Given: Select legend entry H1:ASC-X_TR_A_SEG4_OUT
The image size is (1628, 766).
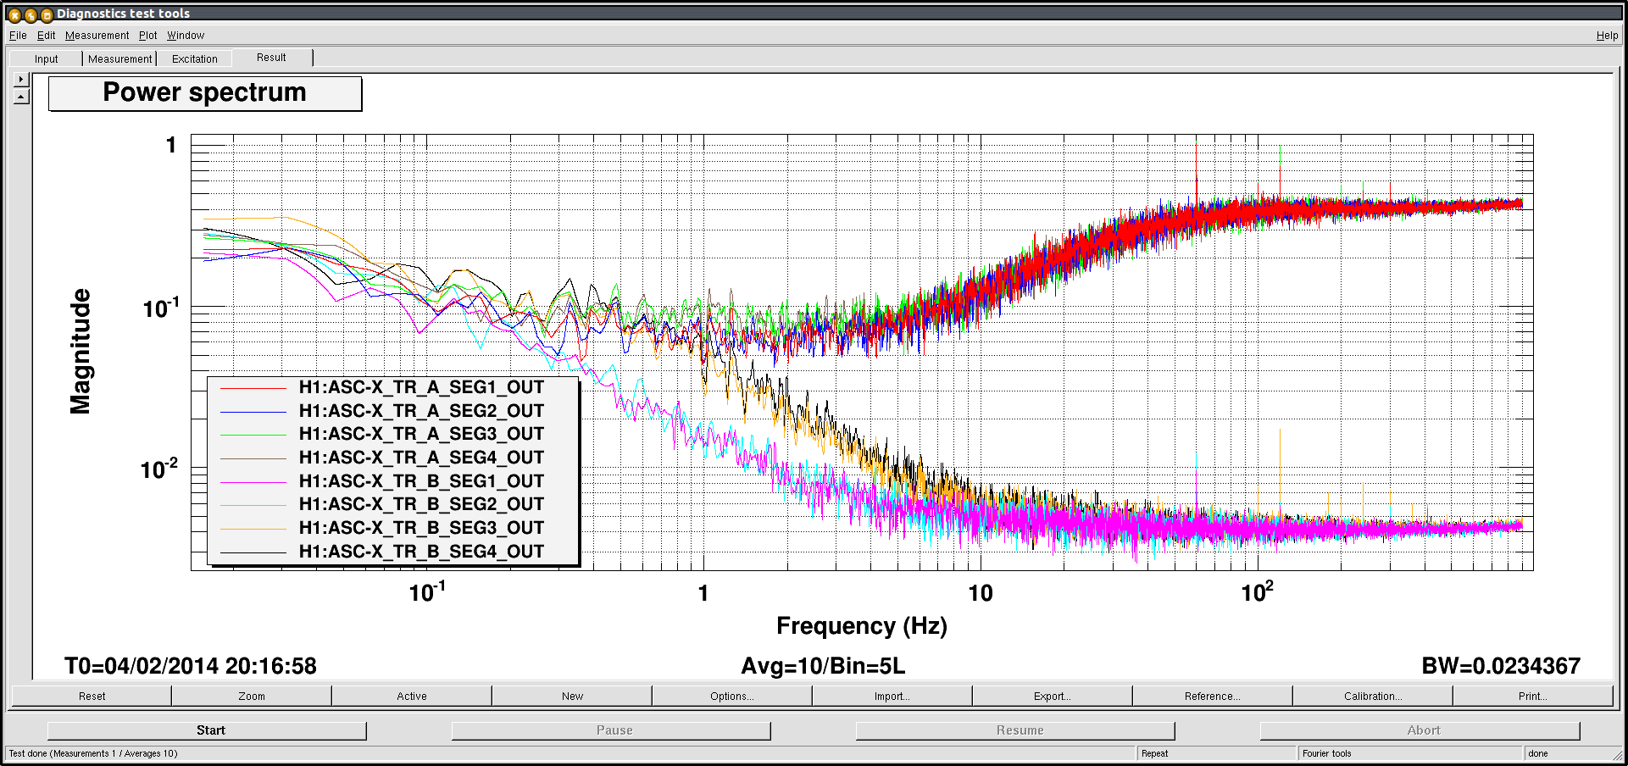Looking at the screenshot, I should click(x=421, y=458).
